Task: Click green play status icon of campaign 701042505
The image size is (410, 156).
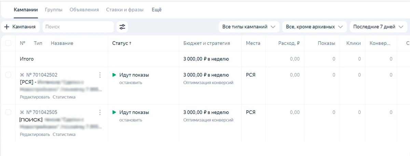Action: tap(114, 112)
